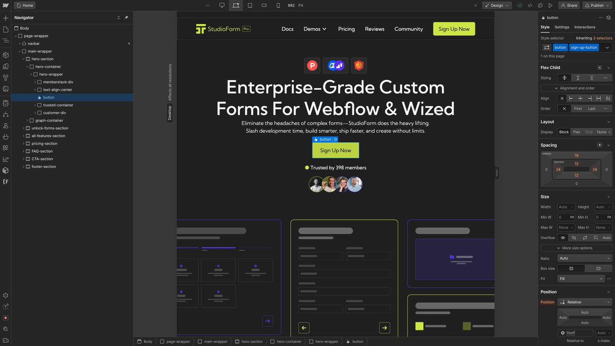Screen dimensions: 615x346
Task: Expand Alignment and order options
Action: click(x=576, y=88)
